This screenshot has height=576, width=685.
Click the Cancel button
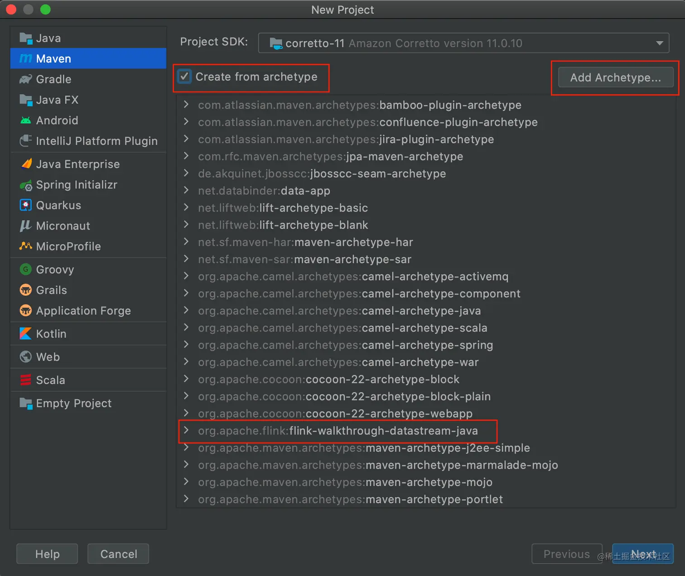(x=118, y=554)
